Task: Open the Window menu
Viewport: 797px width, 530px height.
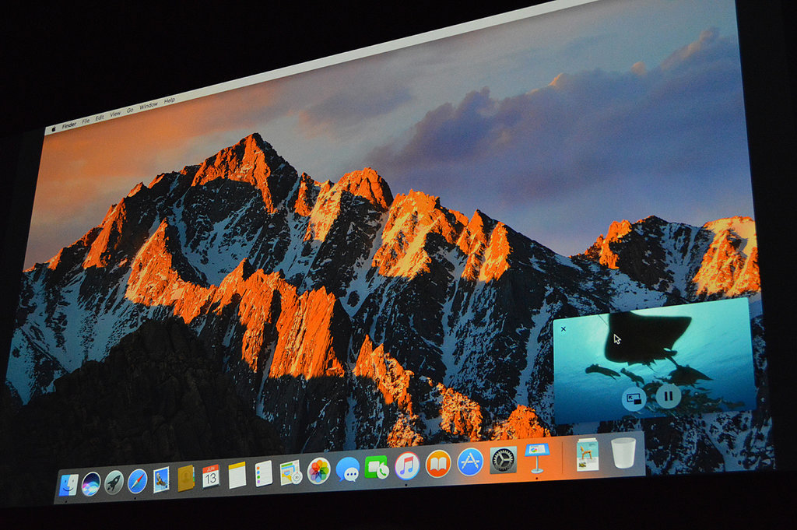Action: click(x=149, y=106)
